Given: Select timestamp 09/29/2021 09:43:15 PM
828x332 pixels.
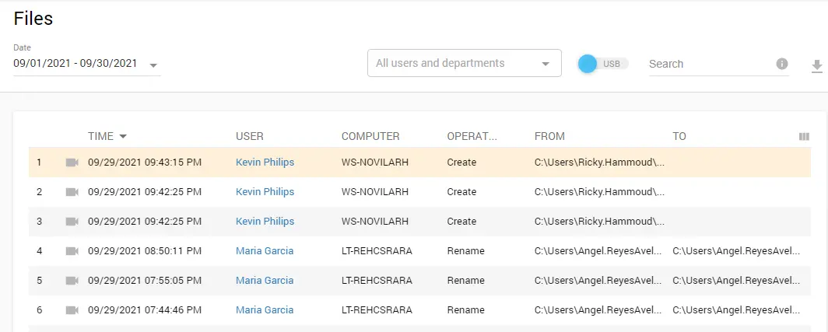Looking at the screenshot, I should (x=145, y=162).
